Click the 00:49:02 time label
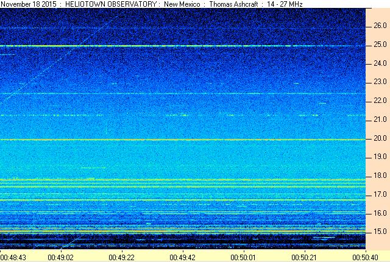This screenshot has width=390, height=262. click(61, 258)
